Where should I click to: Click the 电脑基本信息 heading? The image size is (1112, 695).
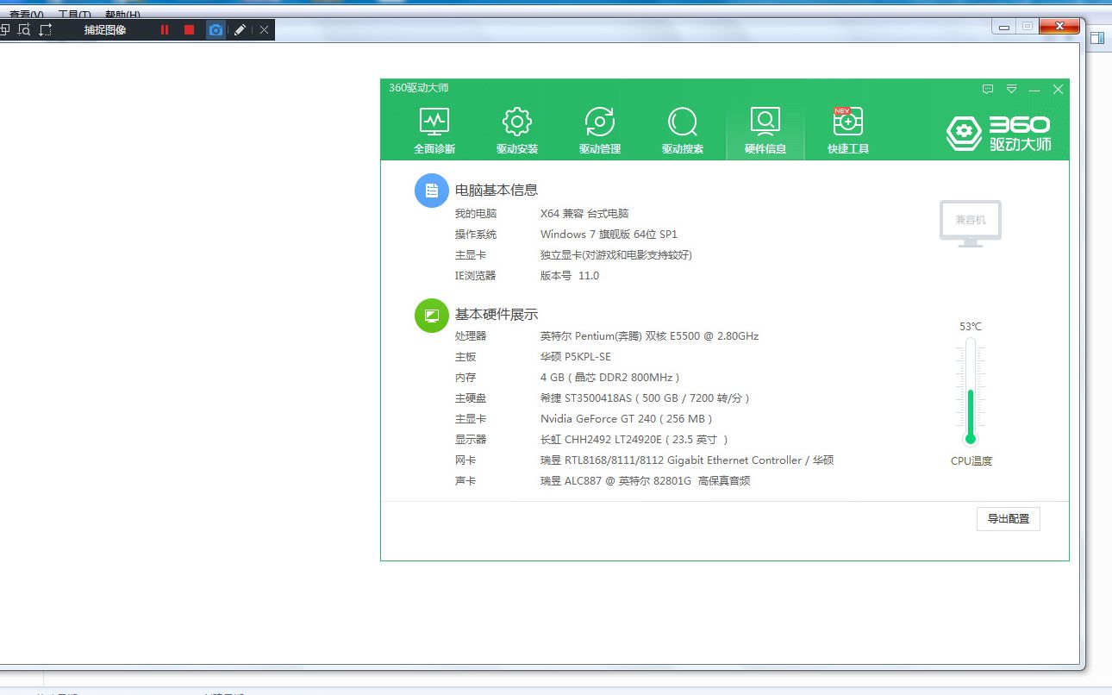(497, 191)
